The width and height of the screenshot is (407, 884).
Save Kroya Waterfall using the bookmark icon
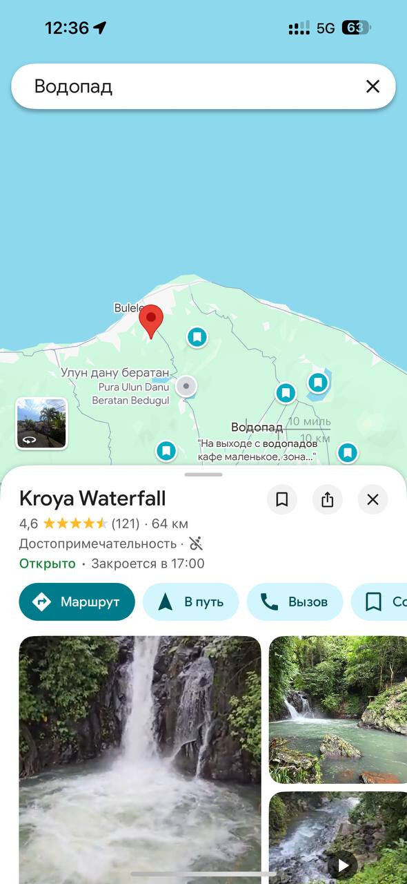pyautogui.click(x=281, y=499)
